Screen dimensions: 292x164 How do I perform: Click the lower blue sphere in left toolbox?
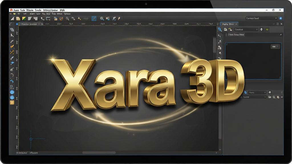12,97
